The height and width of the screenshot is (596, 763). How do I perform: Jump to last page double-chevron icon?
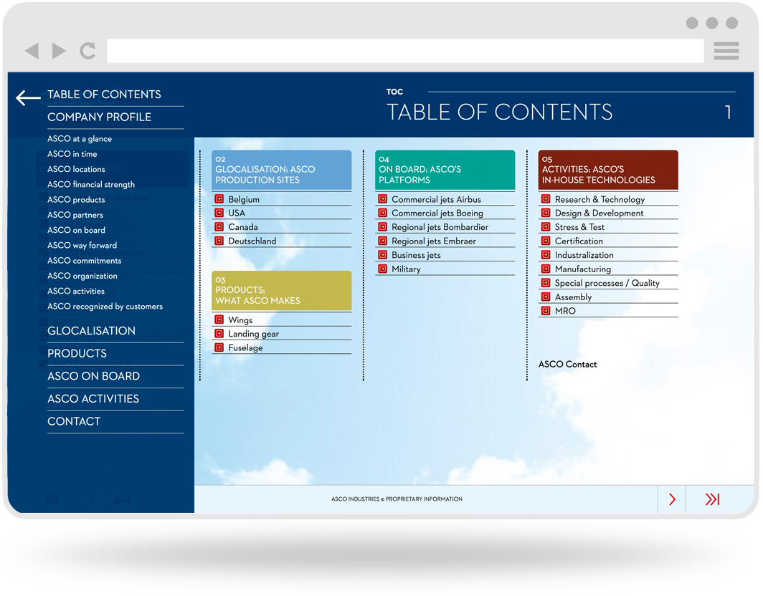click(712, 499)
